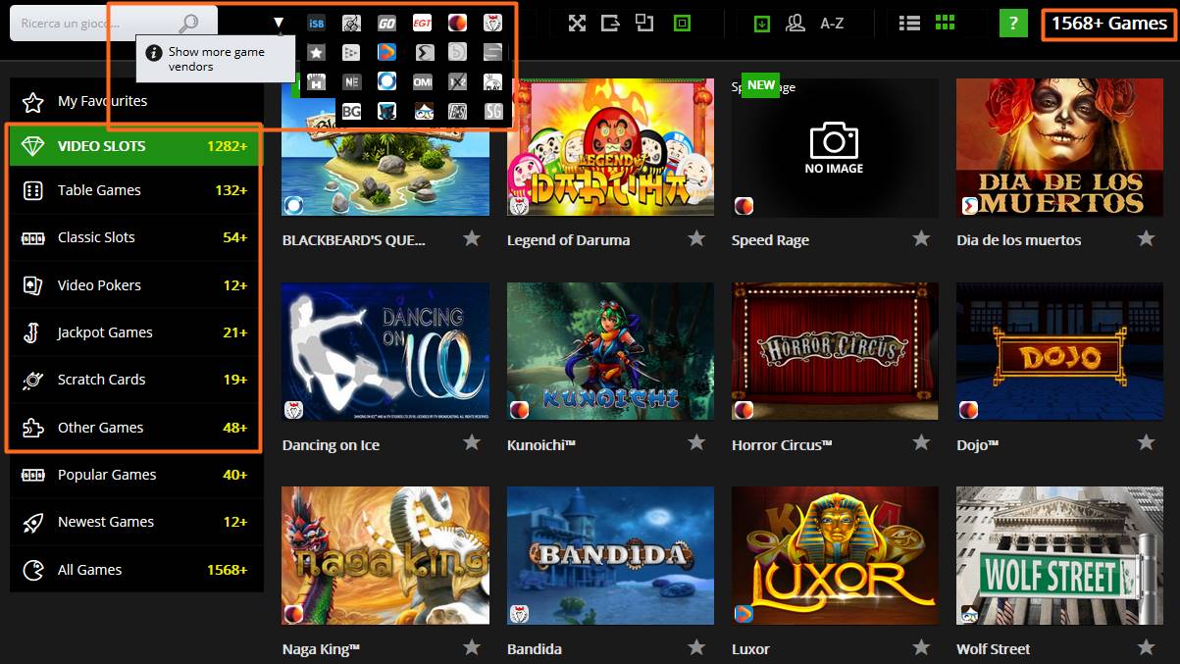Filter by GO vendor icon
Screen dimensions: 1180x664
click(386, 23)
